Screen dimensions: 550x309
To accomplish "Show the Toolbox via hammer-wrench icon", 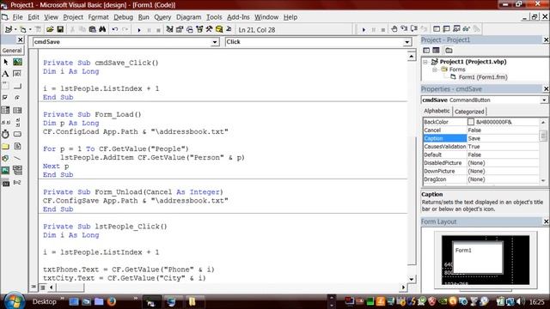I will 210,30.
